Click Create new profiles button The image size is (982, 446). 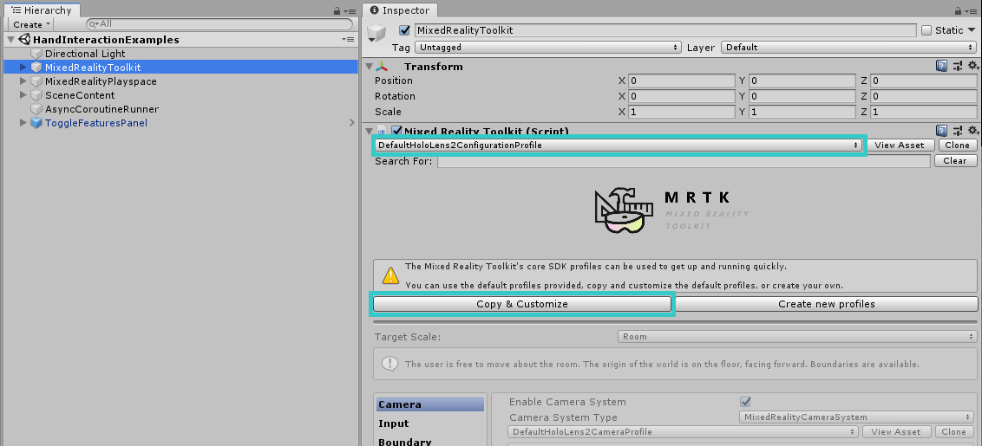[826, 304]
